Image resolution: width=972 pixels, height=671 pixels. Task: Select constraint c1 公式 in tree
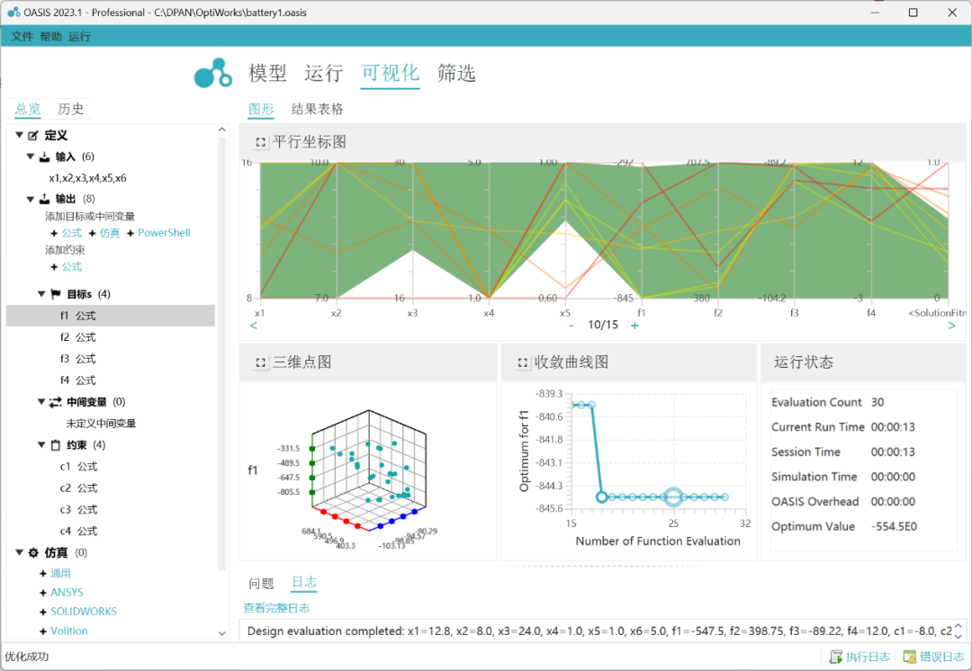point(78,467)
